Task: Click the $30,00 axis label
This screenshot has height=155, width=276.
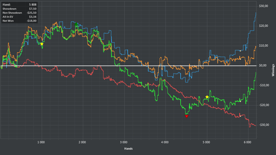Action: pos(263,6)
